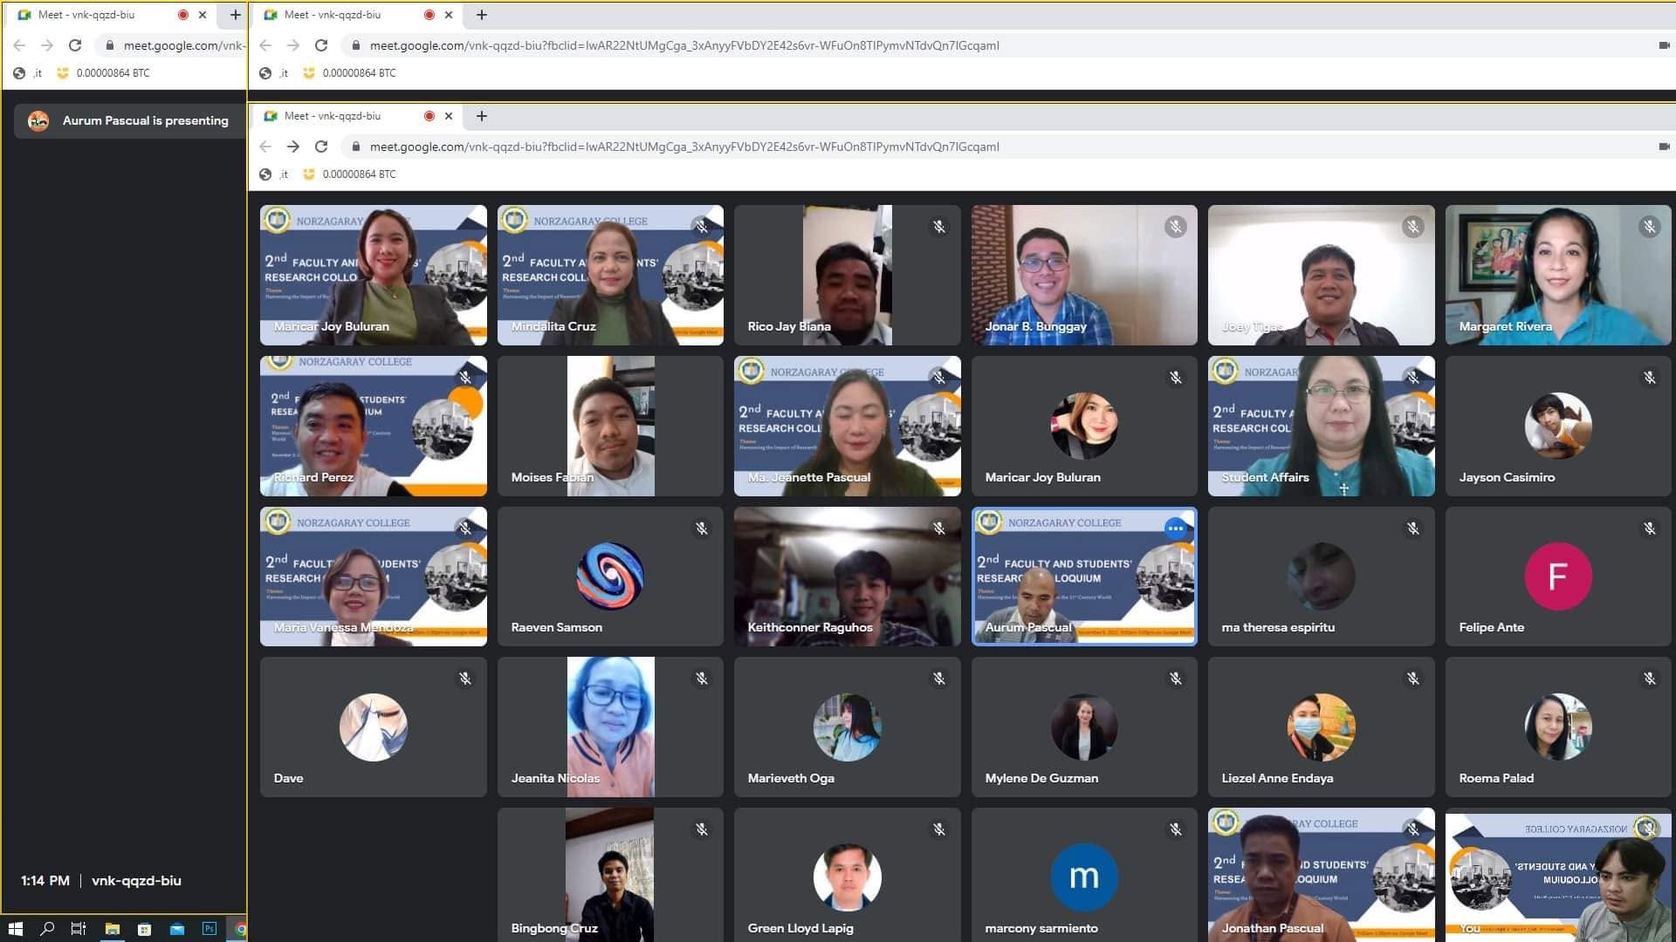Open Chrome icon in the taskbar
This screenshot has height=942, width=1676.
[240, 929]
